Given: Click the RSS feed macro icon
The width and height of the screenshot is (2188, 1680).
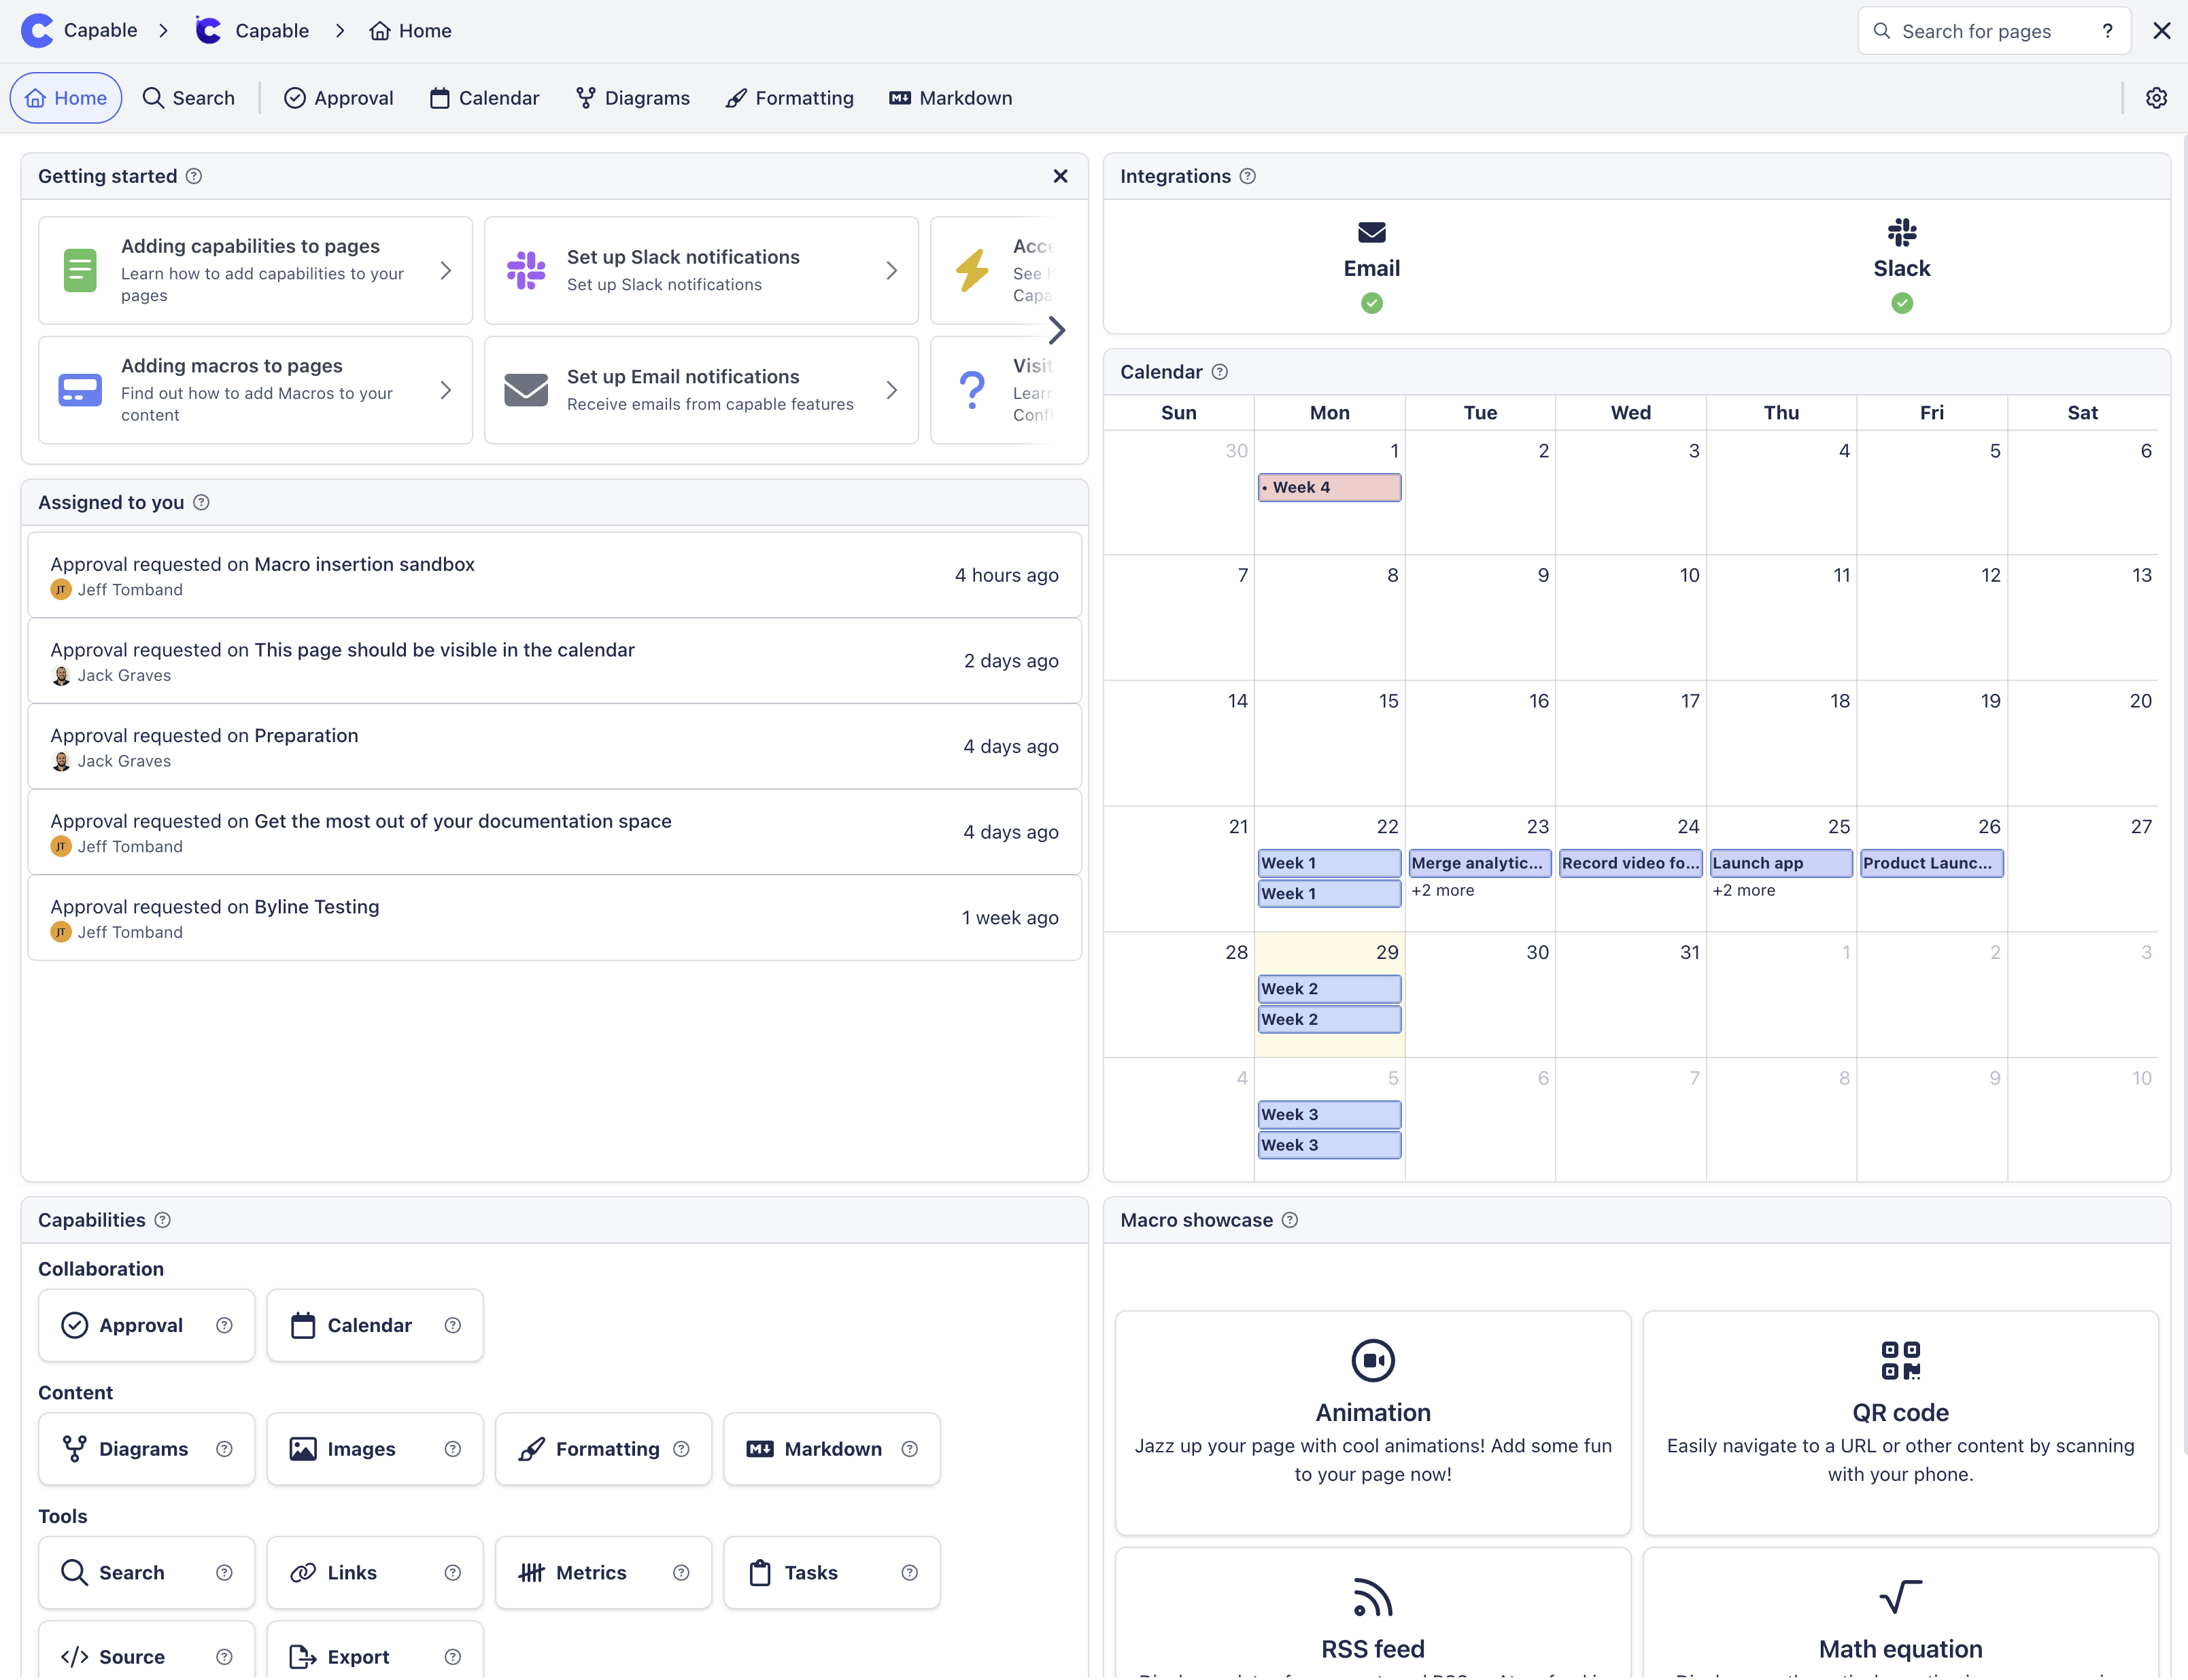Looking at the screenshot, I should [1373, 1597].
